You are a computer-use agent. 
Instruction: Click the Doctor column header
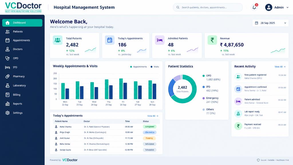[x=87, y=121]
